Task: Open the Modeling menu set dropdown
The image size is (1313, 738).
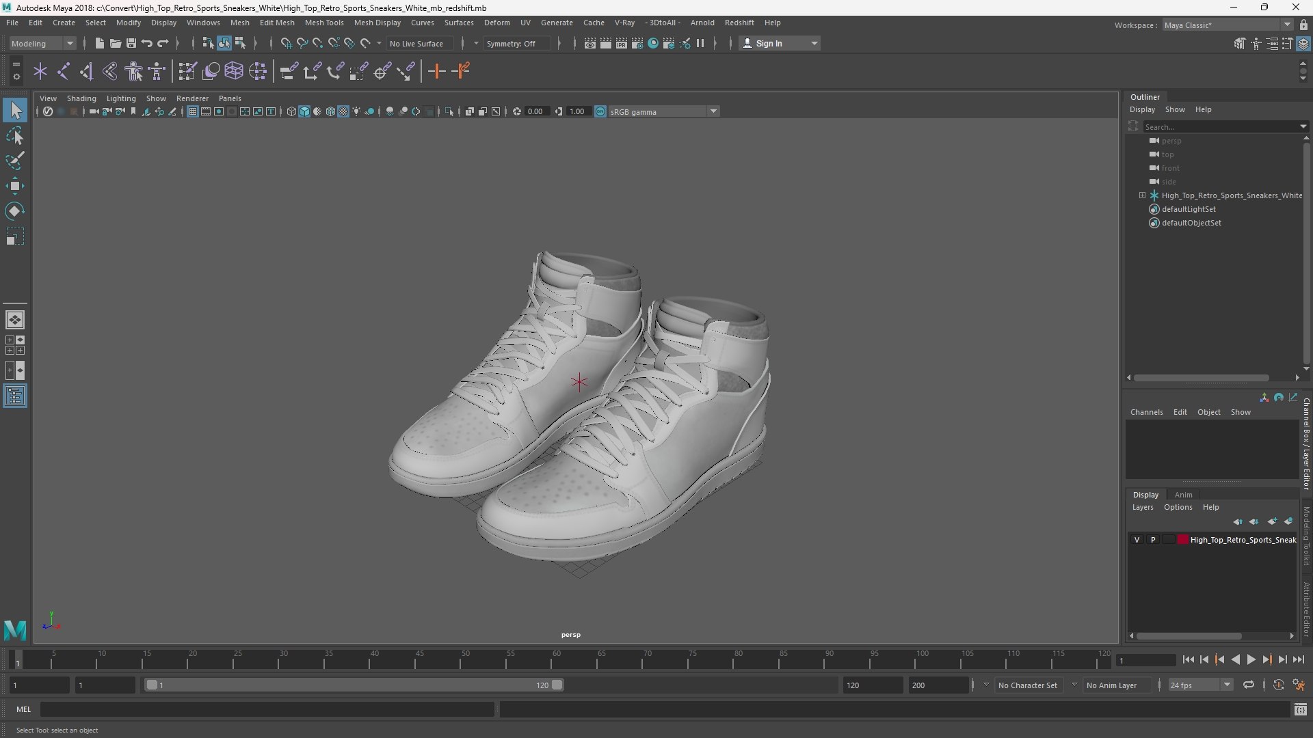Action: coord(42,43)
